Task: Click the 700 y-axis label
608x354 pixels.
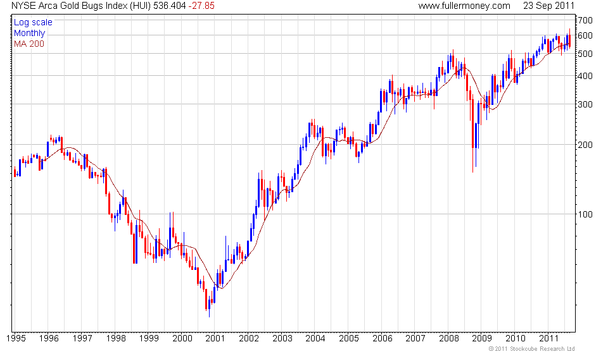Action: click(585, 20)
